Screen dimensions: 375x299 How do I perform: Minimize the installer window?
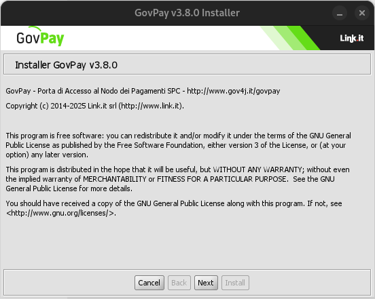[340, 13]
